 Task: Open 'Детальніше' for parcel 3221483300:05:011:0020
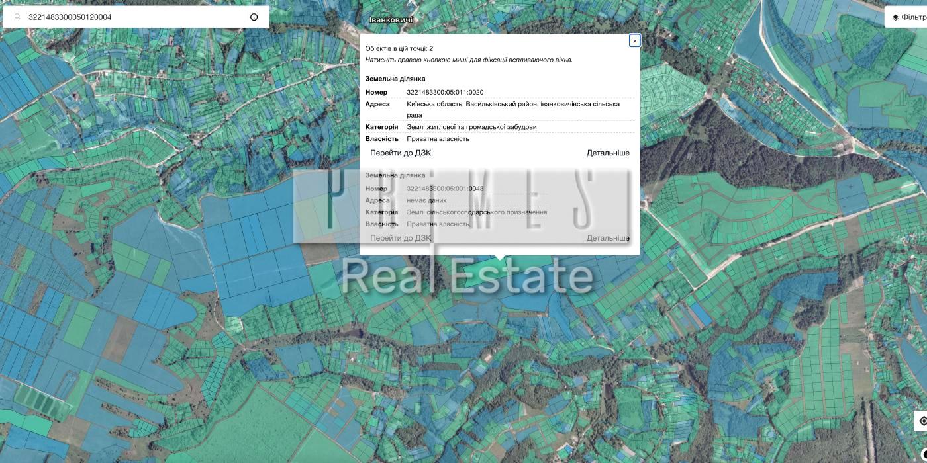tap(607, 153)
